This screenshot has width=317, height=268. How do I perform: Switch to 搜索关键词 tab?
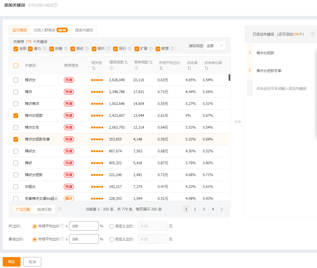point(84,30)
